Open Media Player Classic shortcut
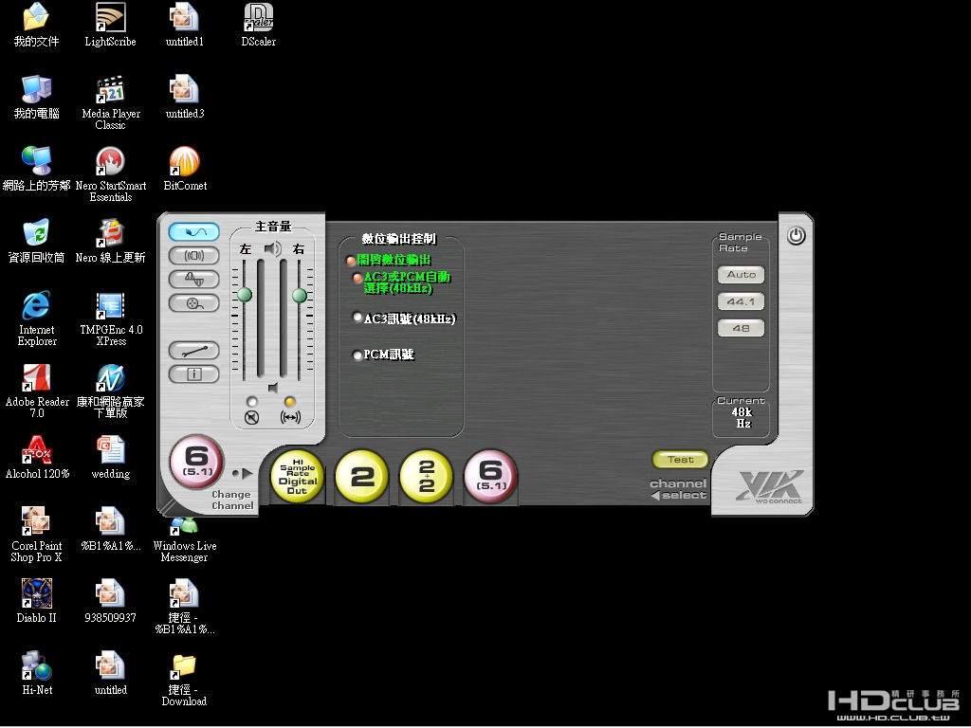The height and width of the screenshot is (728, 971). [111, 102]
